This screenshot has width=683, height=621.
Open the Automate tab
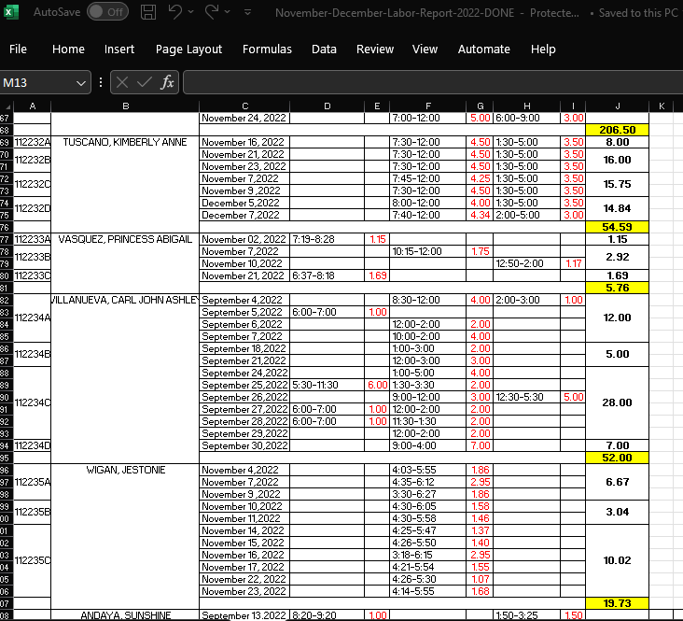coord(484,49)
